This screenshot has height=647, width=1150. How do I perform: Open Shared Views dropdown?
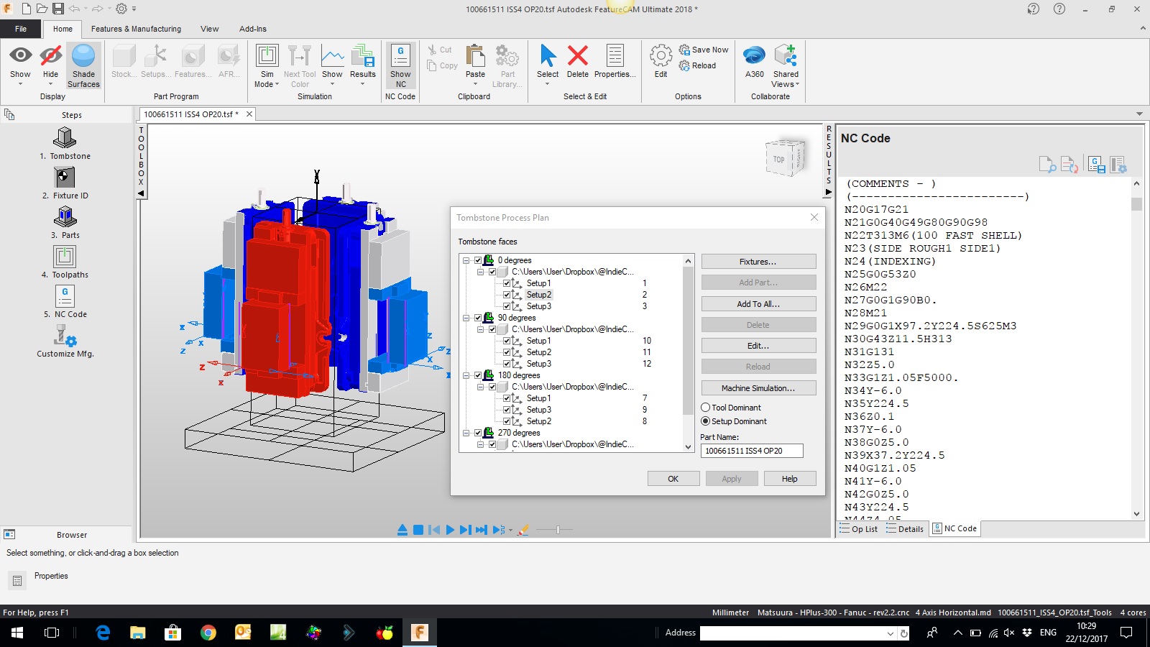coord(786,79)
